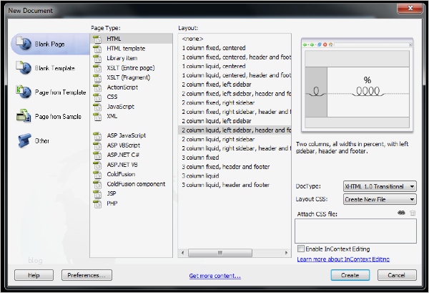Open the Layout CSS dropdown
Viewport: 429px width, 293px height.
(x=380, y=199)
